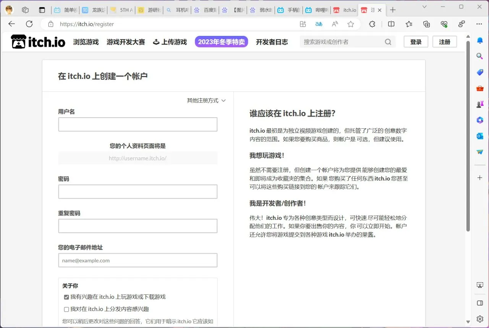Go back to the previous page
Image resolution: width=489 pixels, height=328 pixels.
click(11, 24)
